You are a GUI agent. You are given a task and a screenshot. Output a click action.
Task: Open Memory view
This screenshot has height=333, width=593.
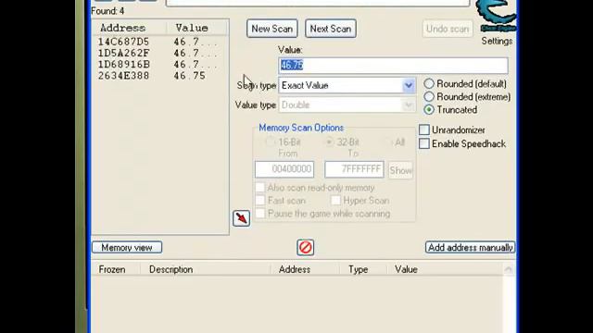(127, 248)
